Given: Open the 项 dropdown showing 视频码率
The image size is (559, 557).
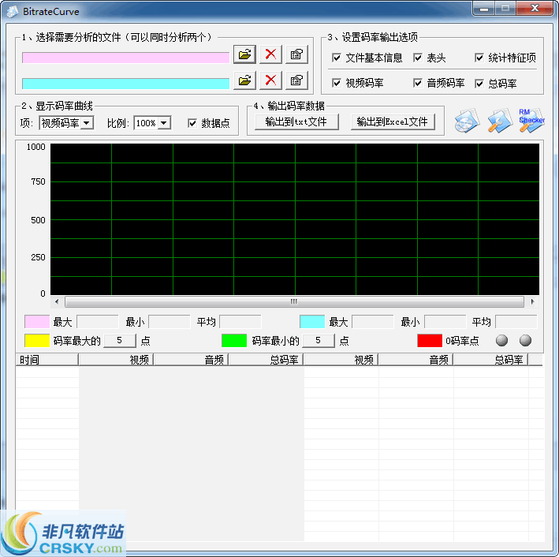Looking at the screenshot, I should (x=66, y=123).
